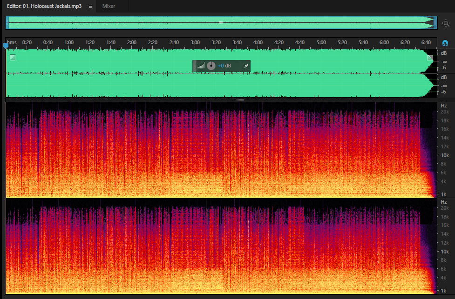455x299 pixels.
Task: Click the 10k label on upper Hz scale
Action: 445,155
